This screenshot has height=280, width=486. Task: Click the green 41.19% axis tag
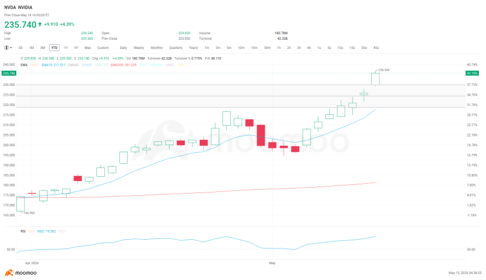(472, 73)
